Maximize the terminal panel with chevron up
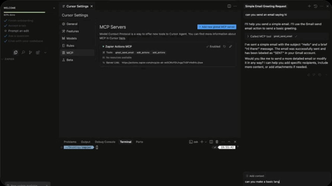Image resolution: width=332 pixels, height=186 pixels. [229, 142]
